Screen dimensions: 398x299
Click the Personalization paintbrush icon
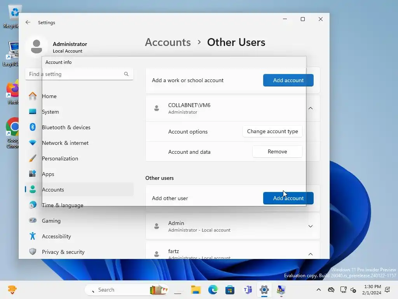click(x=33, y=158)
